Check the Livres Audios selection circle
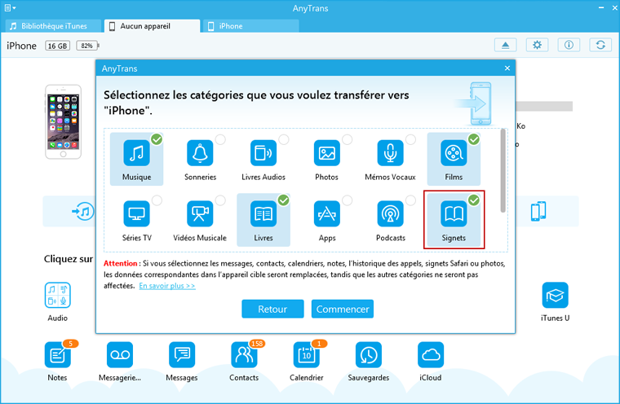 284,139
